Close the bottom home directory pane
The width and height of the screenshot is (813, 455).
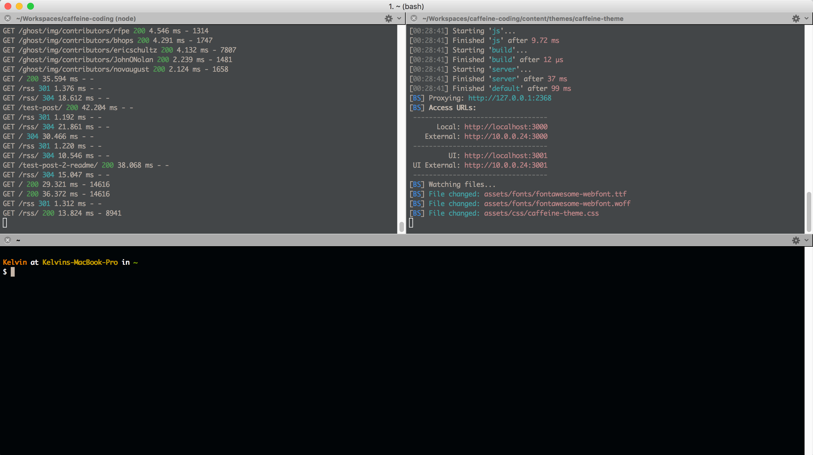click(x=8, y=240)
